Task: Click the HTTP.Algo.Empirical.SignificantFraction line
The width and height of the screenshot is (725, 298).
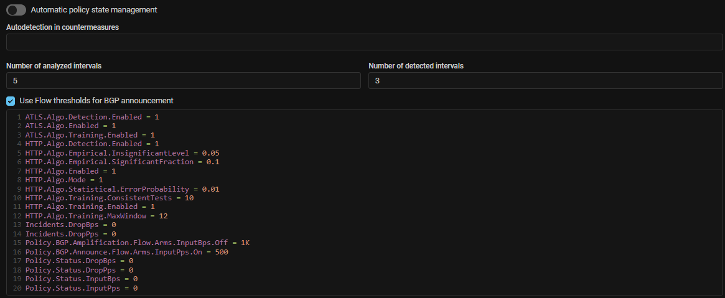Action: click(x=122, y=162)
